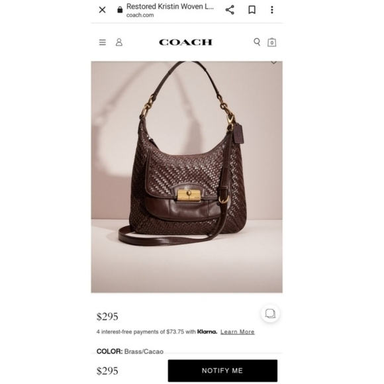Select the Restored Kristin Woven page title
Image resolution: width=384 pixels, height=384 pixels.
click(x=170, y=7)
